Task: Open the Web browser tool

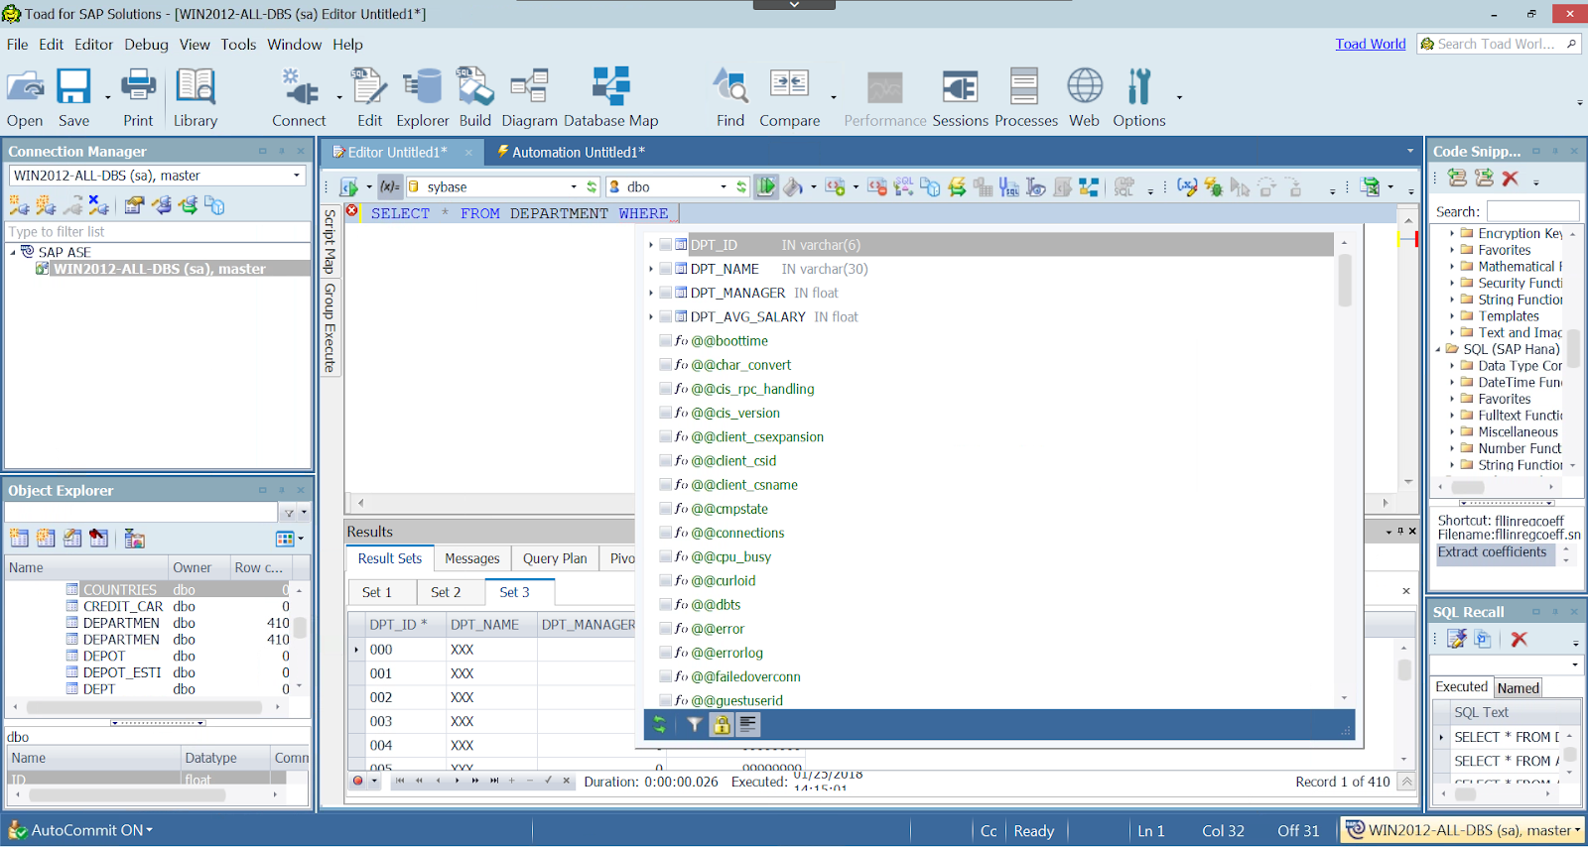Action: (x=1084, y=97)
